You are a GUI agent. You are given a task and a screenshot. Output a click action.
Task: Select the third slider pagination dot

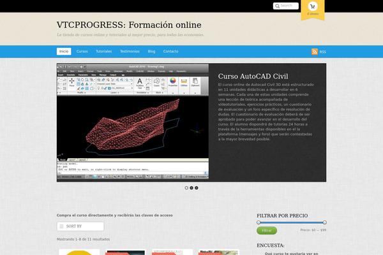pyautogui.click(x=197, y=188)
